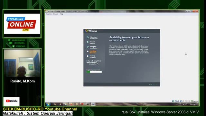Click the orange taskbar icon next to Explorer
The image size is (206, 116).
pyautogui.click(x=71, y=104)
